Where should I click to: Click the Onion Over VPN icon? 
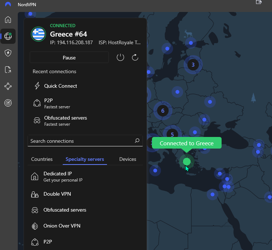(35, 226)
